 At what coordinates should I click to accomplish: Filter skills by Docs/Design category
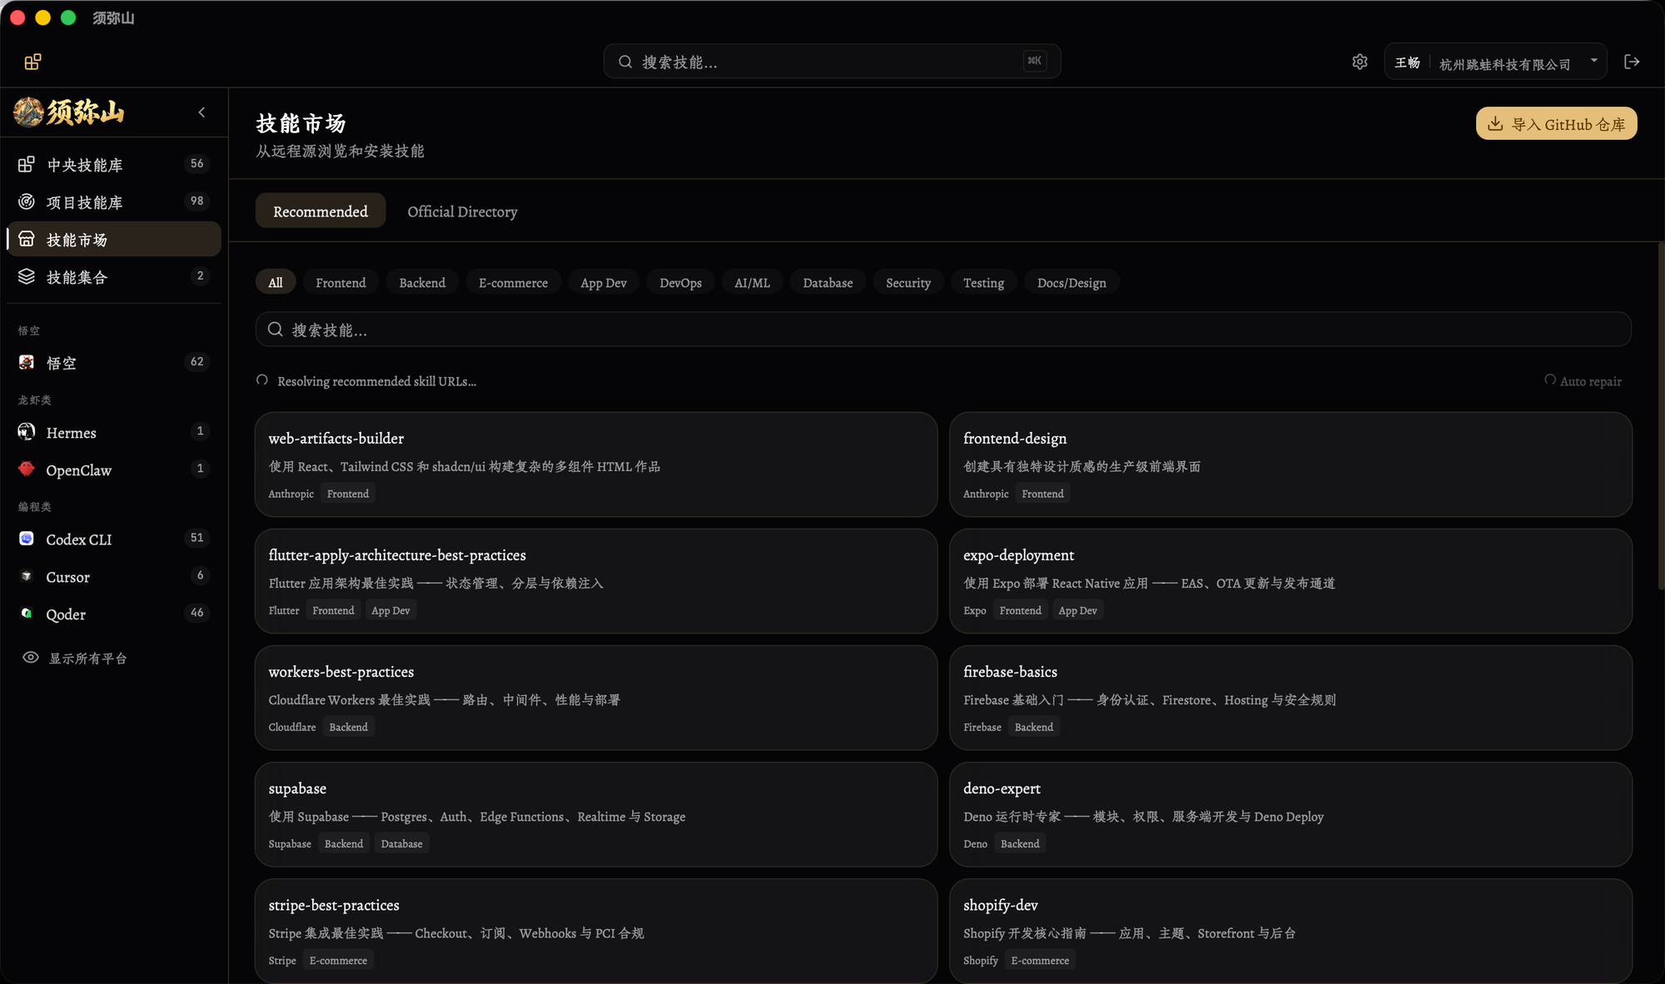point(1071,282)
